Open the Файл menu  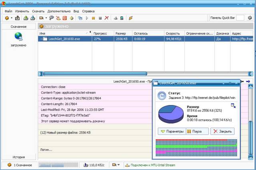click(8, 11)
